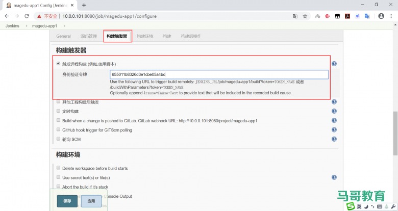
Task: Show help for build after other projects
Action: 334,102
